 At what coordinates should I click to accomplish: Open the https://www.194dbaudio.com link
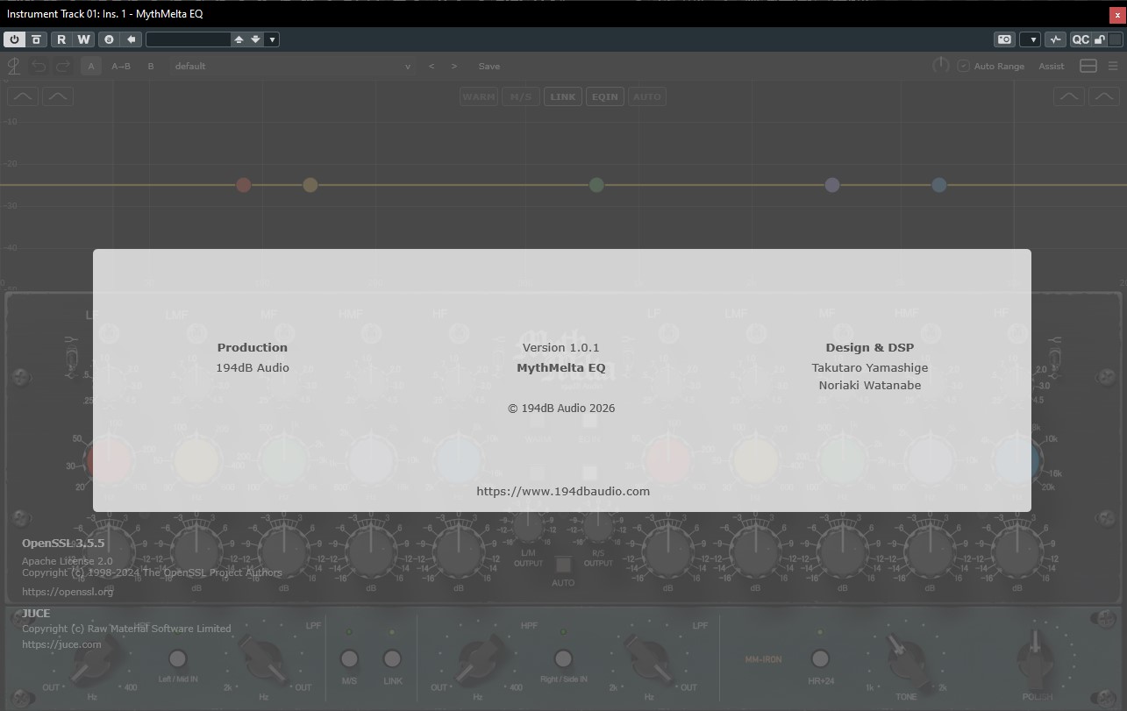coord(563,491)
